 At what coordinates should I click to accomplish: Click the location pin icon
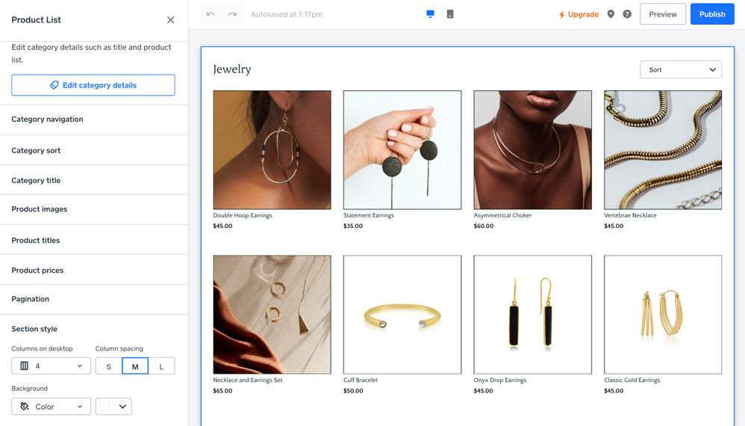tap(611, 14)
